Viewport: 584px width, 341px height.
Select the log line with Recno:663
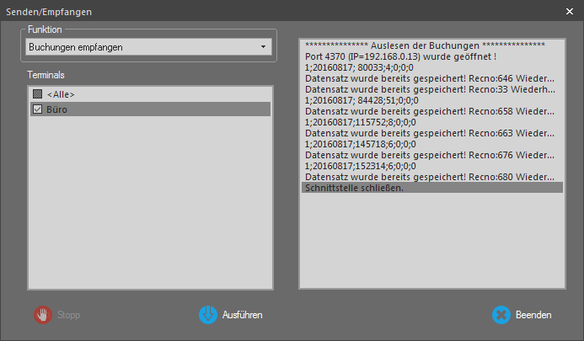click(430, 132)
